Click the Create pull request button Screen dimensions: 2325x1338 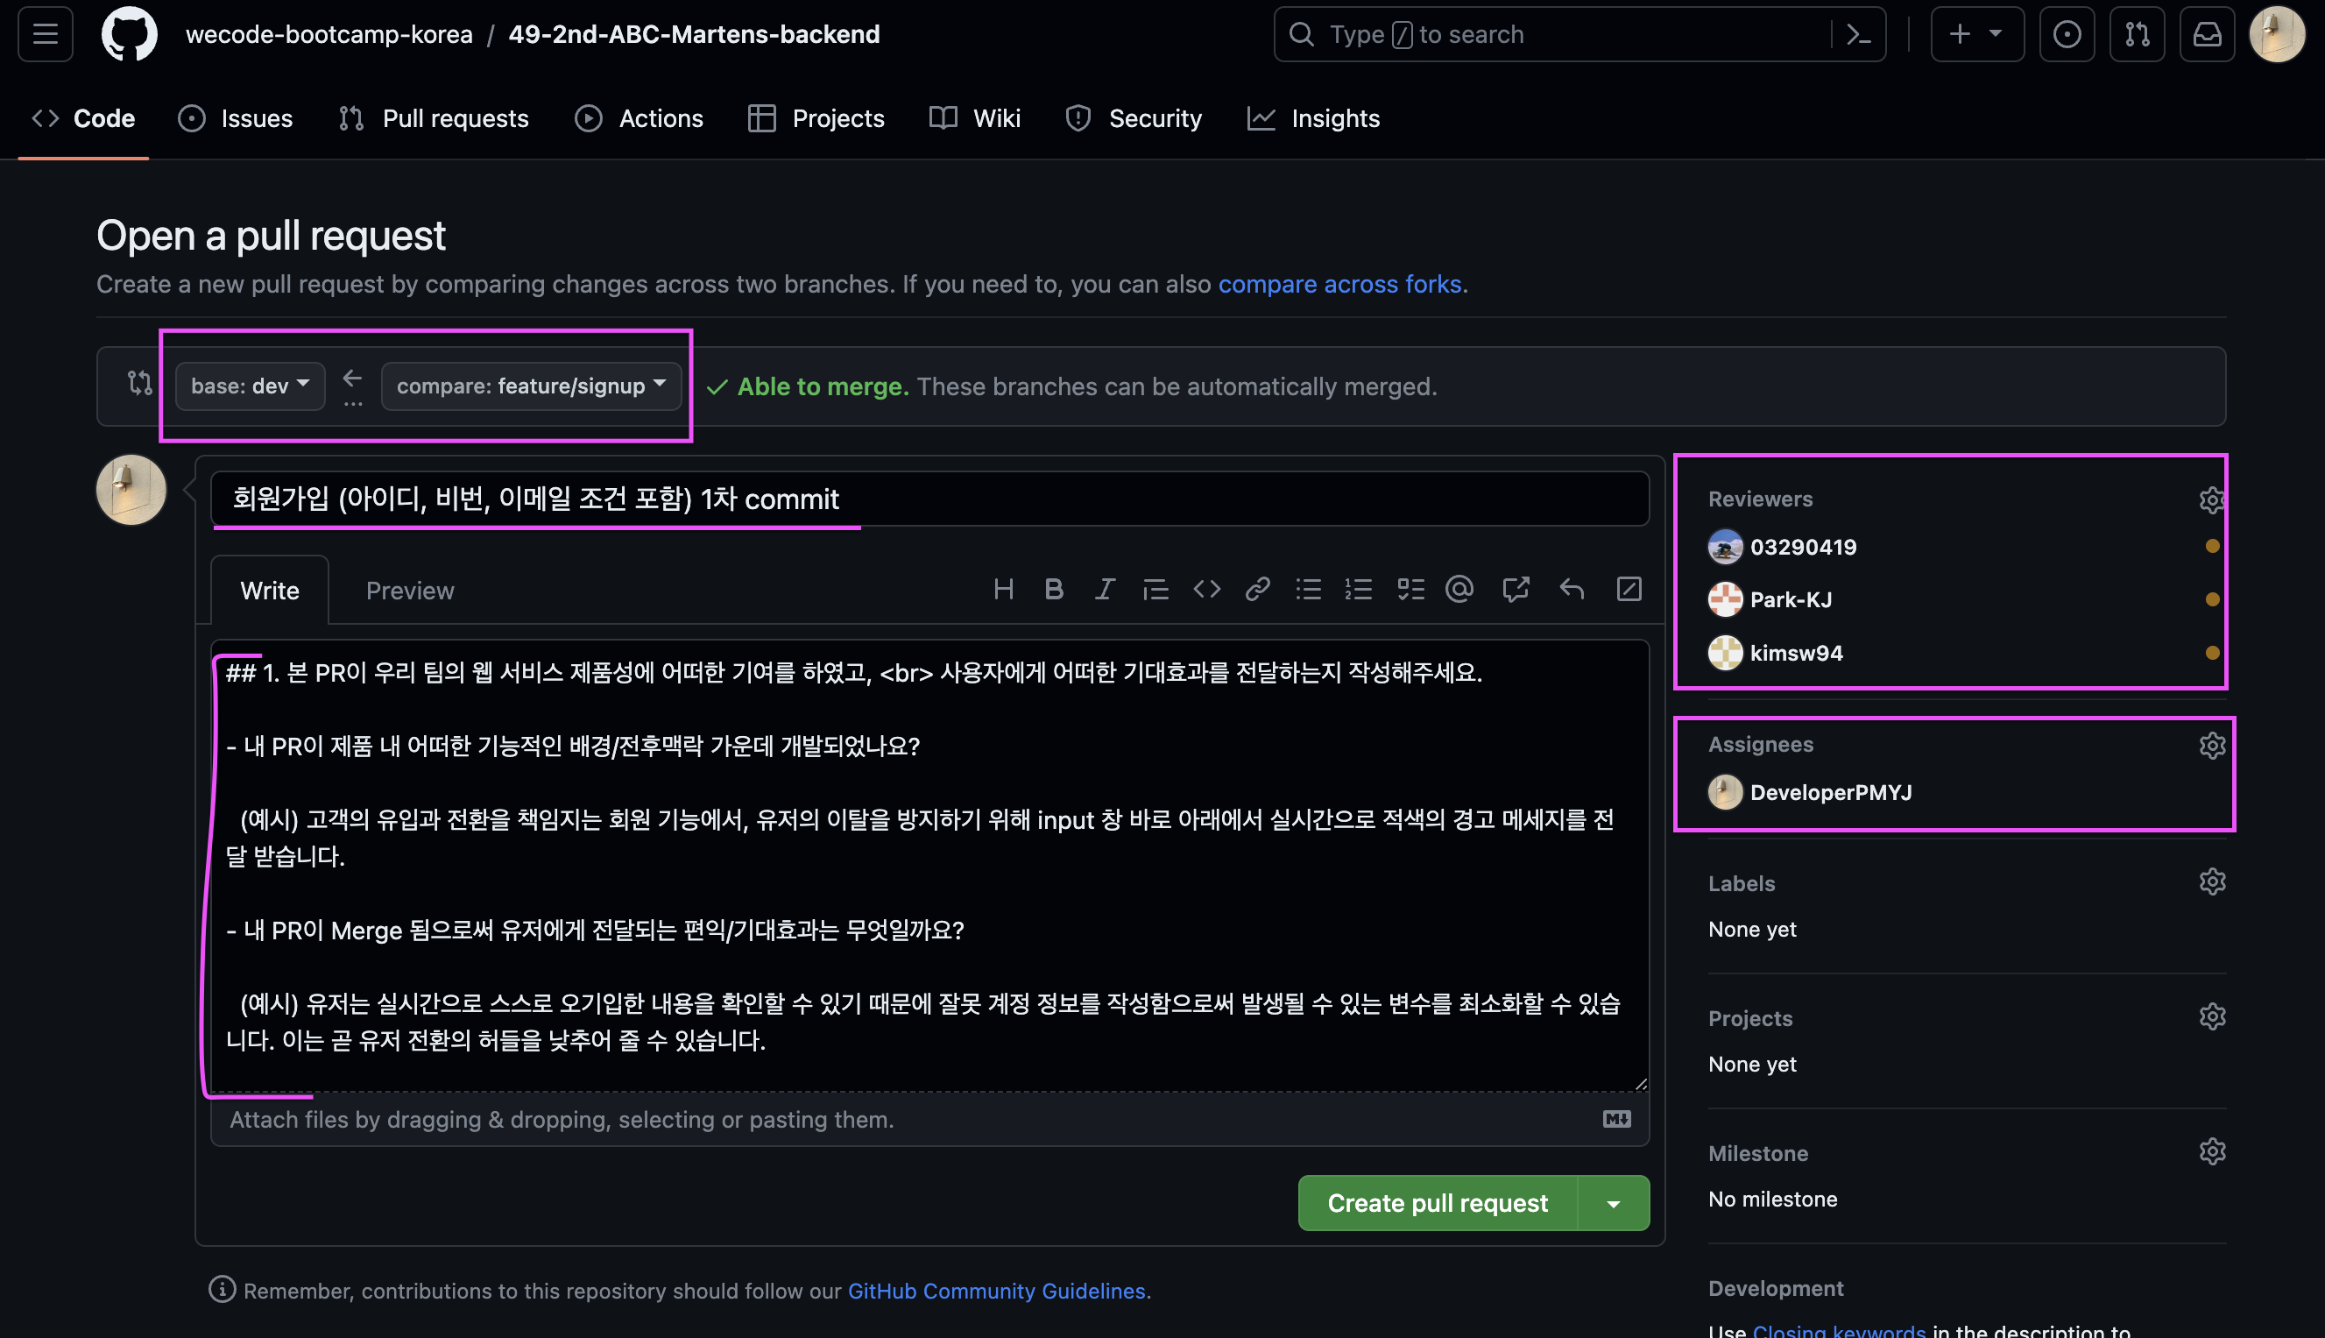tap(1437, 1203)
